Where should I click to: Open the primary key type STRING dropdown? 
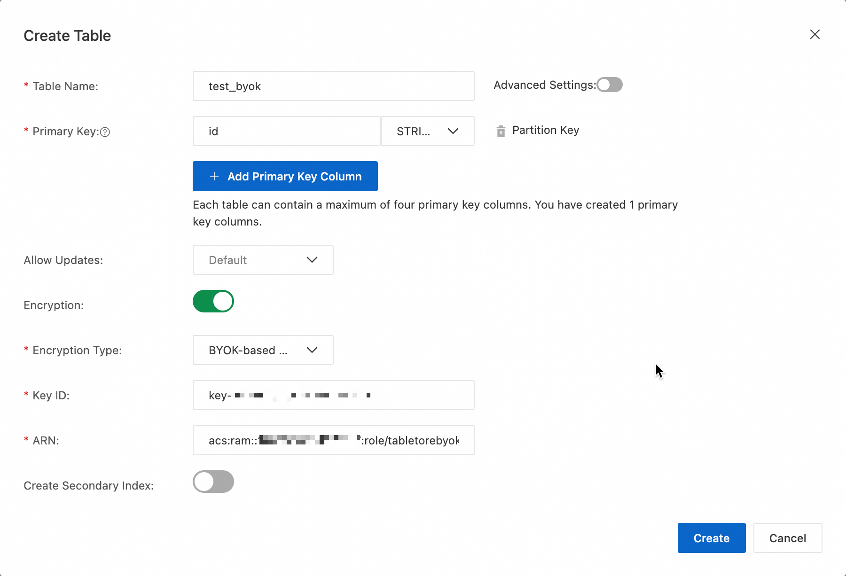(x=427, y=131)
